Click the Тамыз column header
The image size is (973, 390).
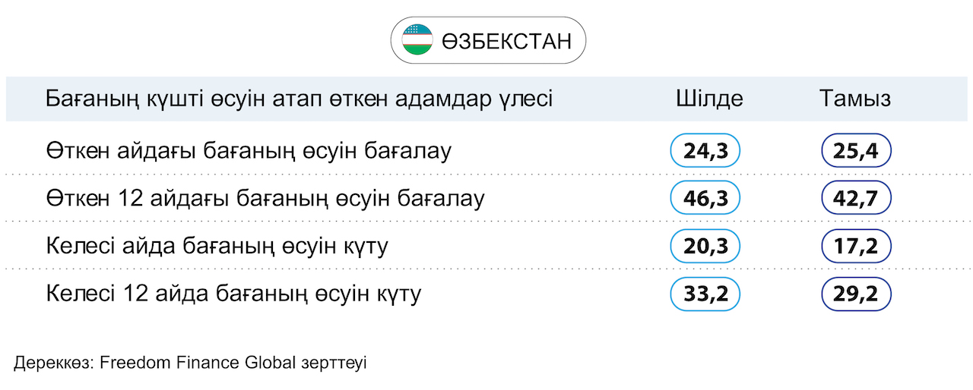(855, 99)
